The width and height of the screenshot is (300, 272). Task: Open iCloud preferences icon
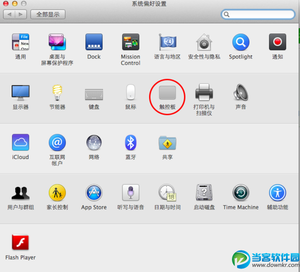[x=20, y=142]
